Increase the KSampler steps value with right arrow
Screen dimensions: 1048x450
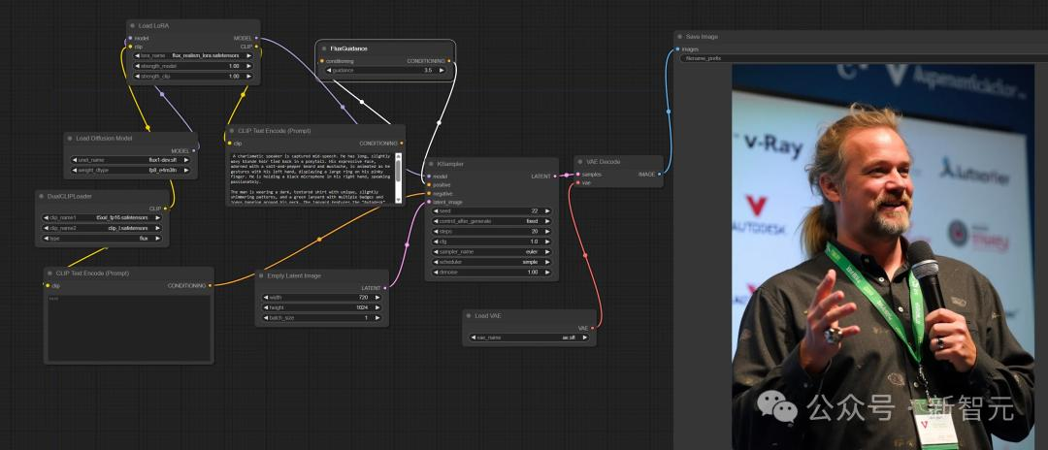point(547,232)
